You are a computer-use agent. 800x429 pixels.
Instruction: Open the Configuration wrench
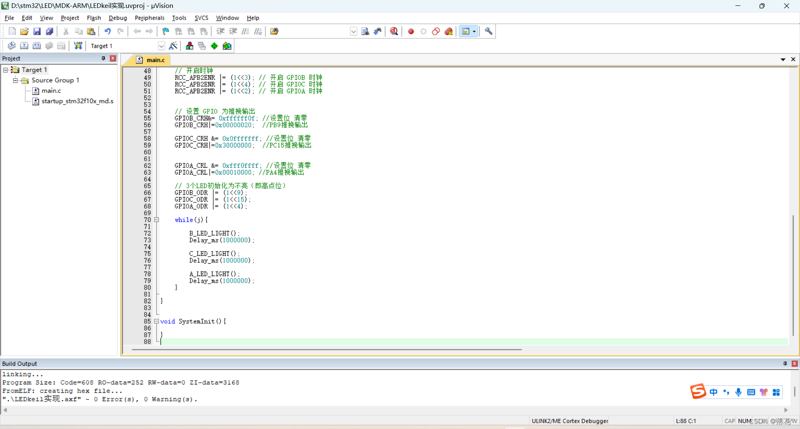(x=488, y=31)
